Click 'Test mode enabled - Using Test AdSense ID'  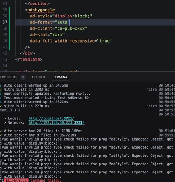46,98
